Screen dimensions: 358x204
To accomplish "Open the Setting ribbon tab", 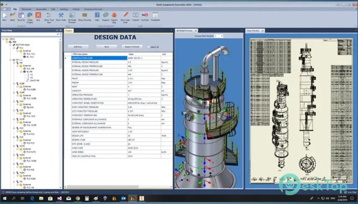I will pos(64,9).
